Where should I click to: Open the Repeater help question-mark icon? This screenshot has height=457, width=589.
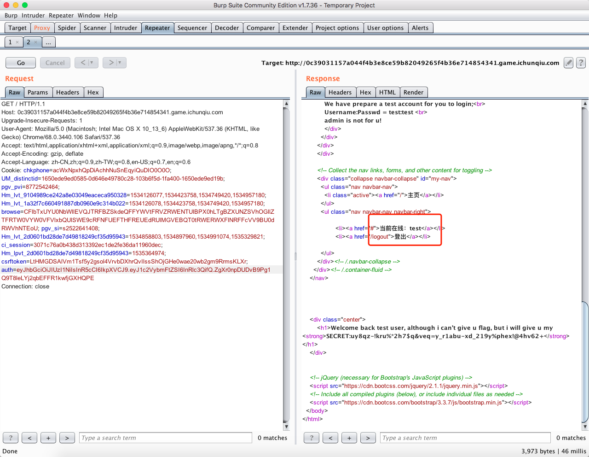(581, 63)
